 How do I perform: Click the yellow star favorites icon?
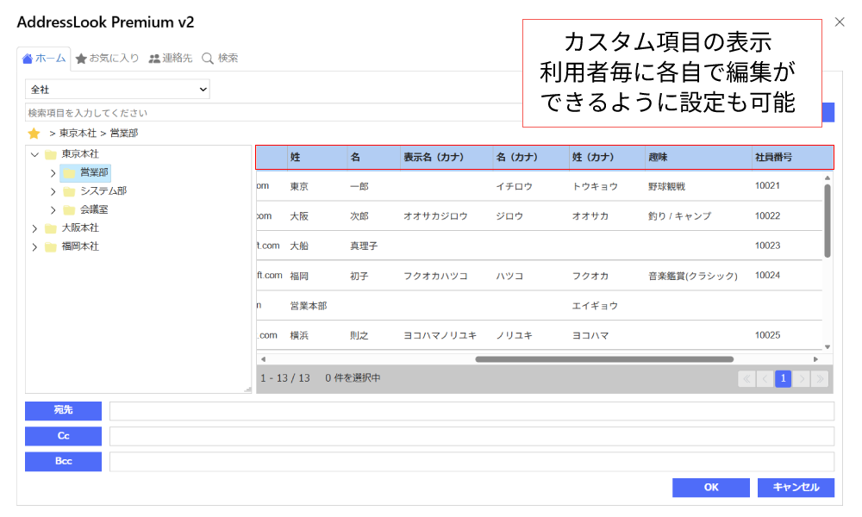pyautogui.click(x=34, y=134)
